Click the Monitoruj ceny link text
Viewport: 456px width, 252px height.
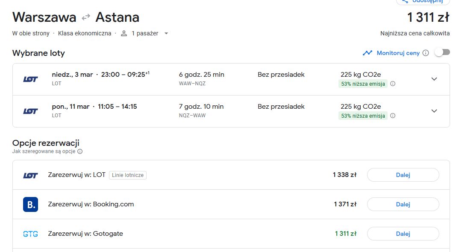tap(398, 53)
